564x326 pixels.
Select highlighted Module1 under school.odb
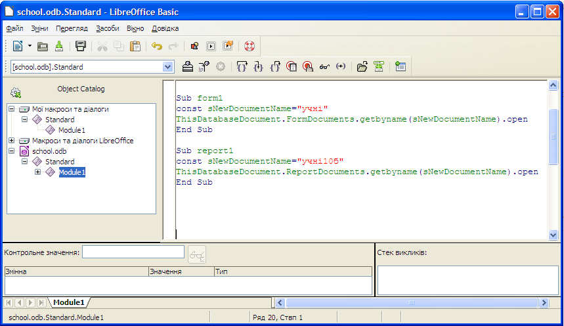coord(72,172)
